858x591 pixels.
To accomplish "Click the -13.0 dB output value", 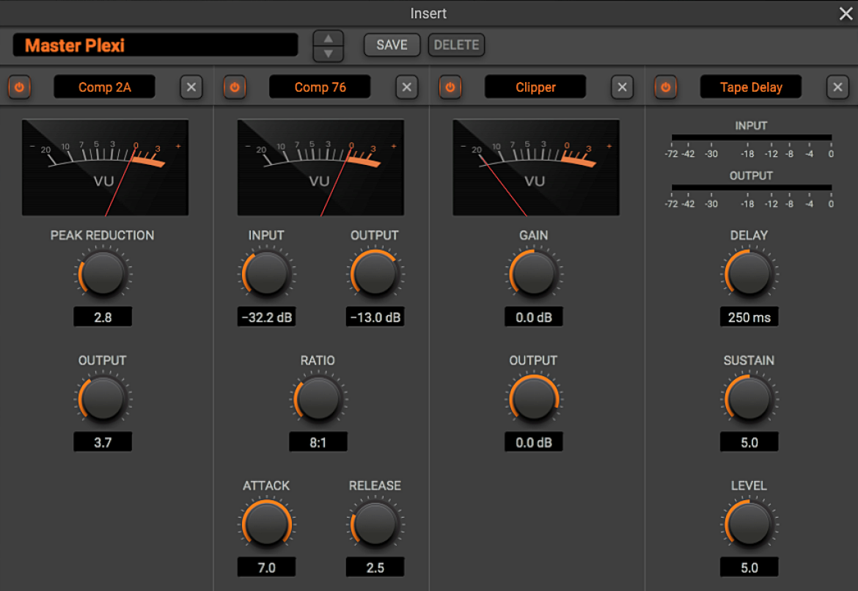I will [x=375, y=317].
